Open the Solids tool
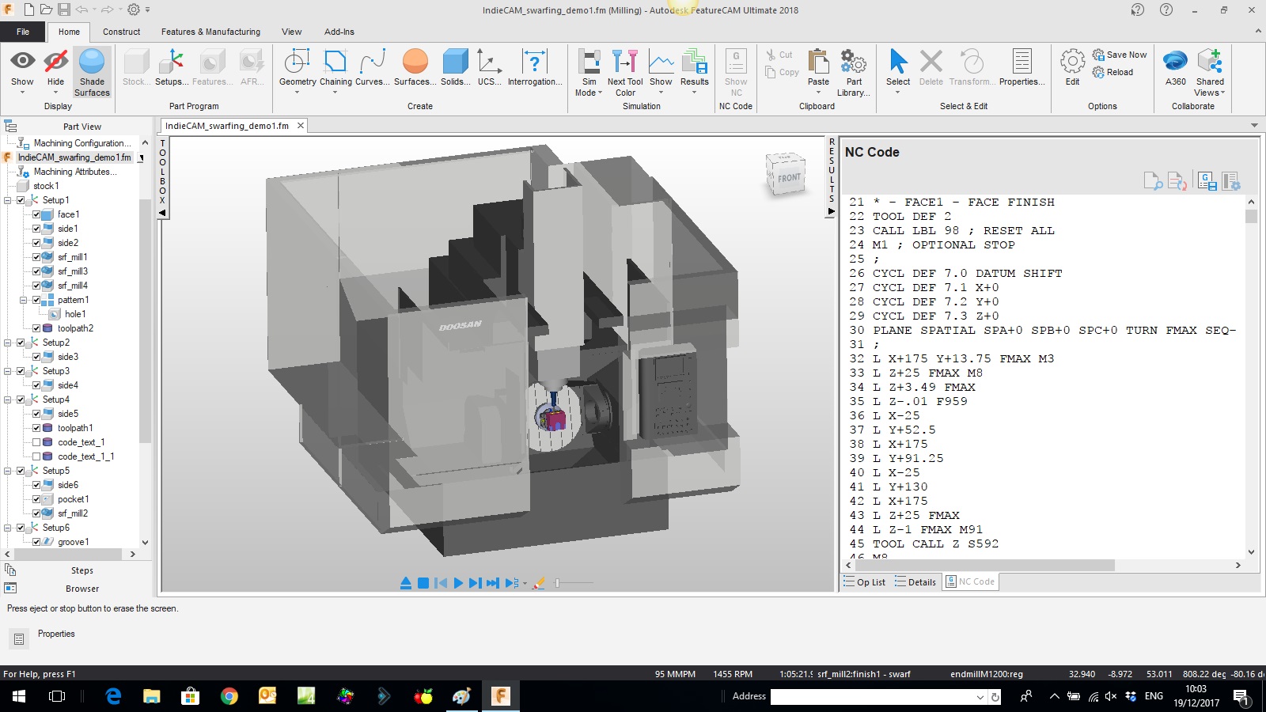 point(456,68)
